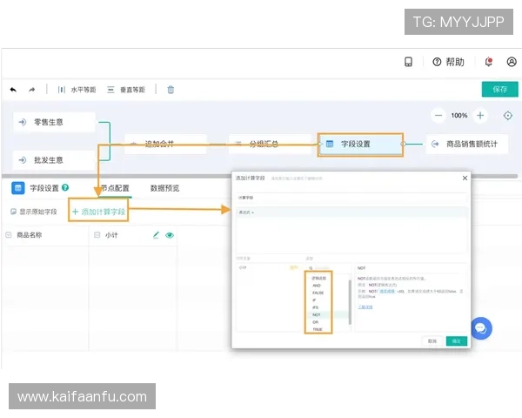This screenshot has height=418, width=522.
Task: Select the 字段设置 node on canvas
Action: coord(360,145)
